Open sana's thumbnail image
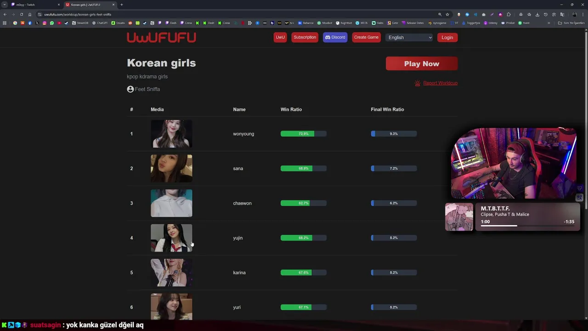 [x=171, y=168]
